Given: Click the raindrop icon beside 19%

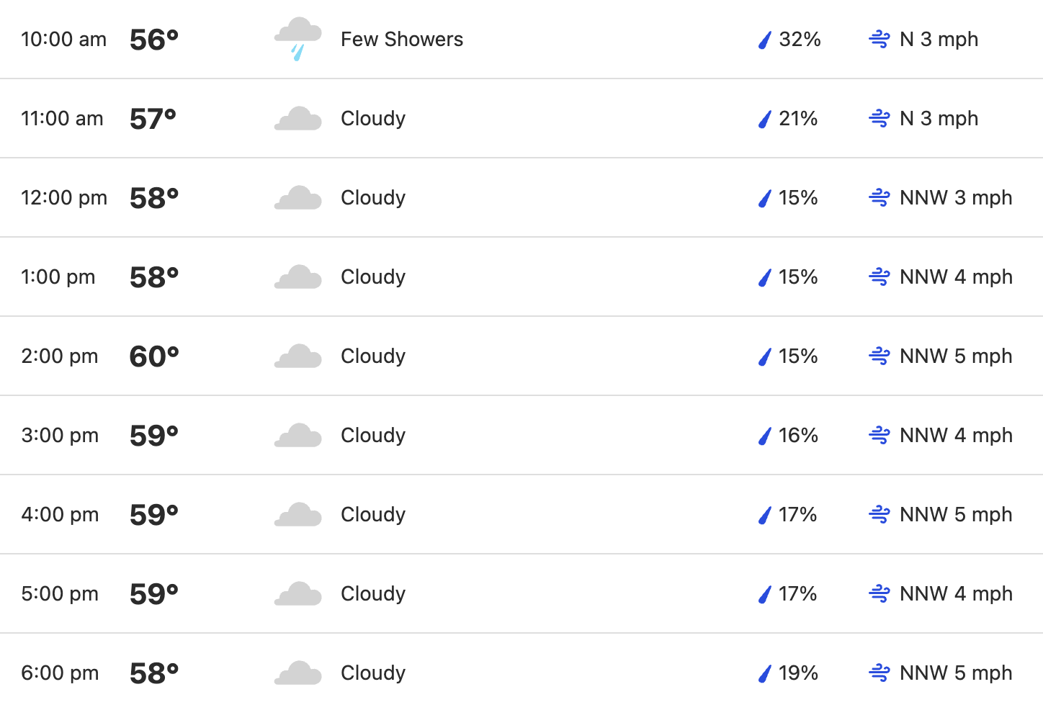Looking at the screenshot, I should pos(765,673).
